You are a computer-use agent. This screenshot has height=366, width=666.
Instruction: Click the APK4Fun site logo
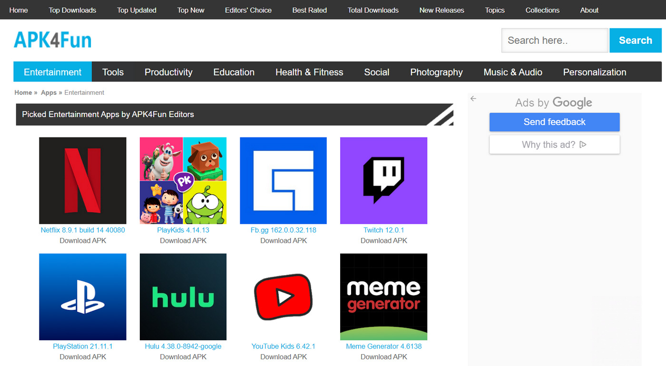click(x=53, y=40)
